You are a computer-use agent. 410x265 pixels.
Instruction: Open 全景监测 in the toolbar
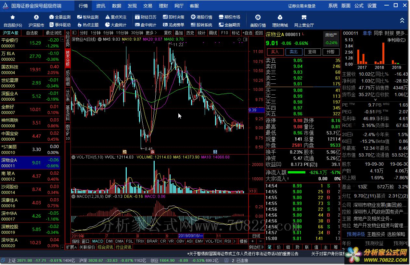click(x=60, y=17)
